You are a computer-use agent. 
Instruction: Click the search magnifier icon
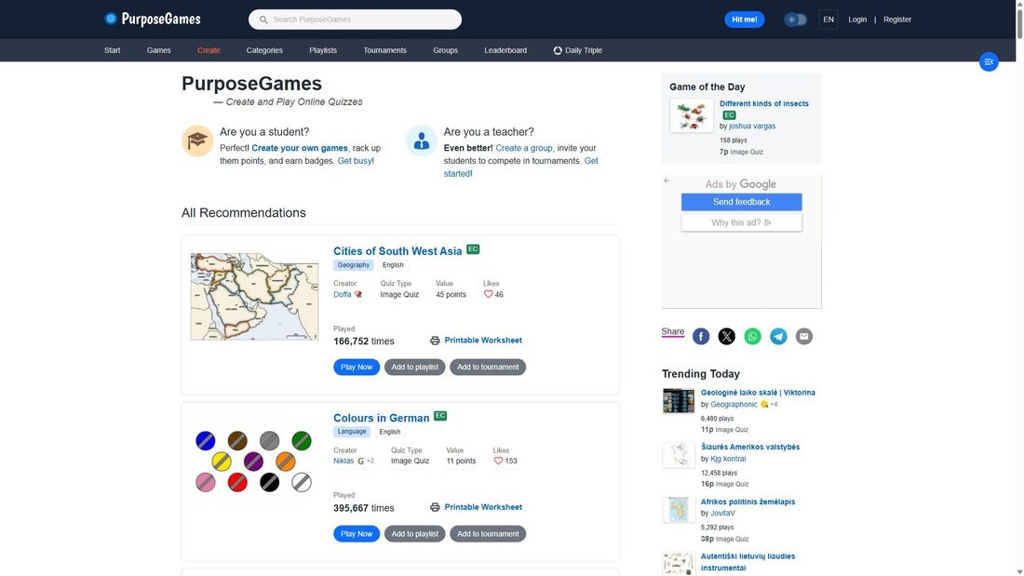coord(263,20)
